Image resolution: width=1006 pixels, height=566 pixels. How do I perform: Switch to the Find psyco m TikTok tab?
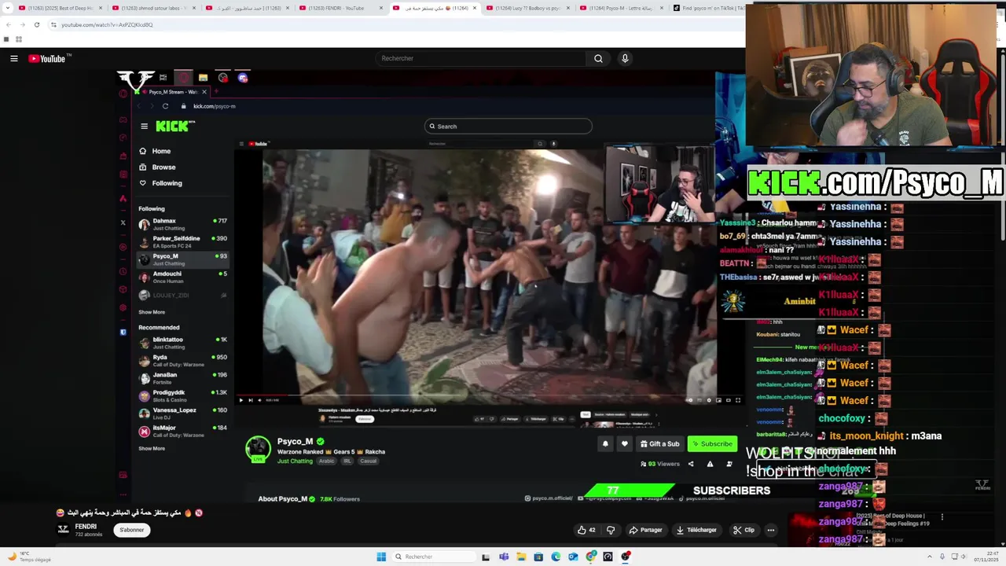(x=707, y=8)
